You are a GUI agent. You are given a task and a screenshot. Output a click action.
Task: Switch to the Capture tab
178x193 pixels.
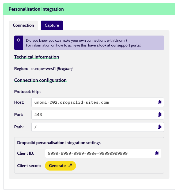point(52,25)
